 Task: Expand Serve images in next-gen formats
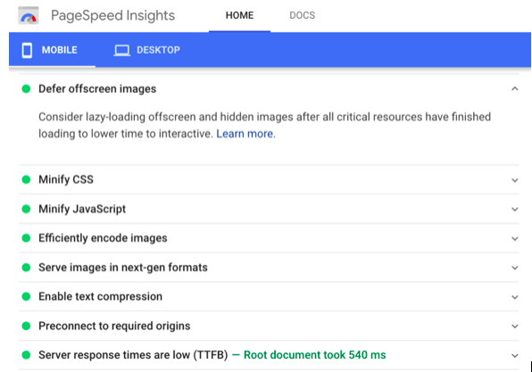tap(515, 268)
